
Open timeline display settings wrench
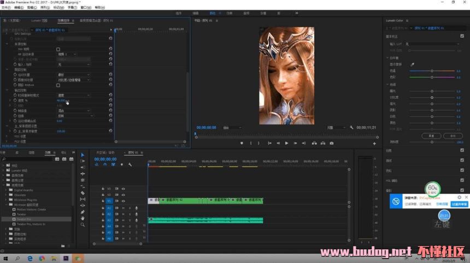click(130, 165)
